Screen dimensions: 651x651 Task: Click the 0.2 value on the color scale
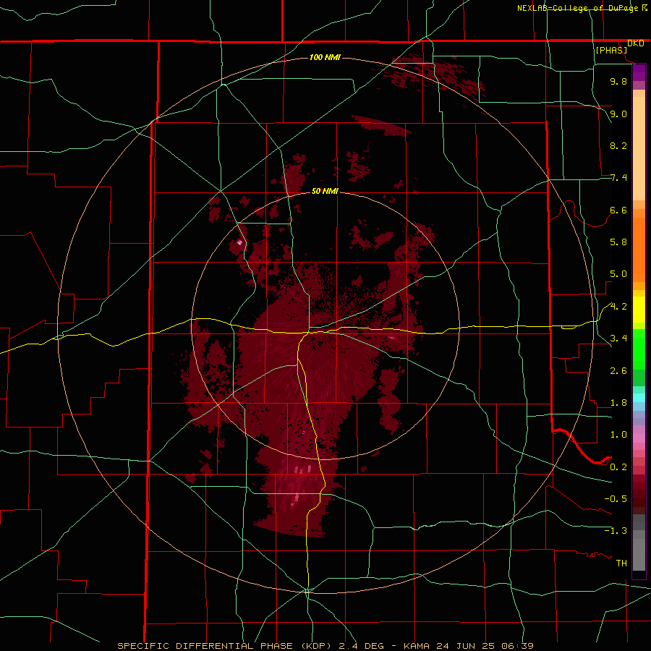(618, 467)
